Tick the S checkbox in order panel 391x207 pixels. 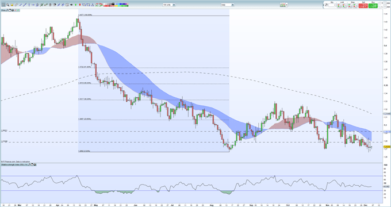380,3
